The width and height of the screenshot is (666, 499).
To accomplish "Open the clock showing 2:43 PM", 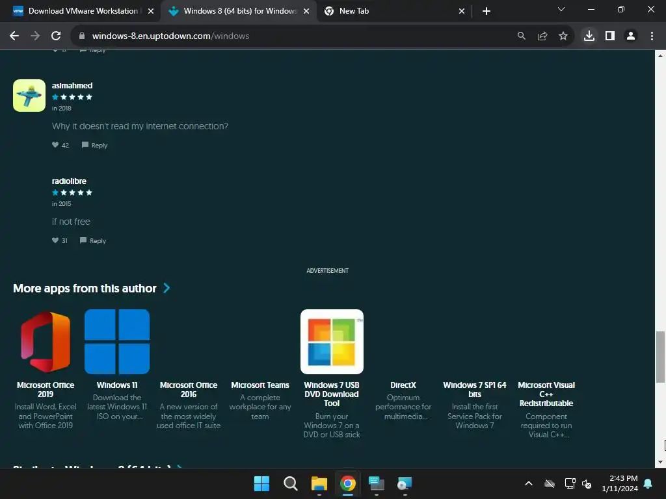I will point(620,483).
